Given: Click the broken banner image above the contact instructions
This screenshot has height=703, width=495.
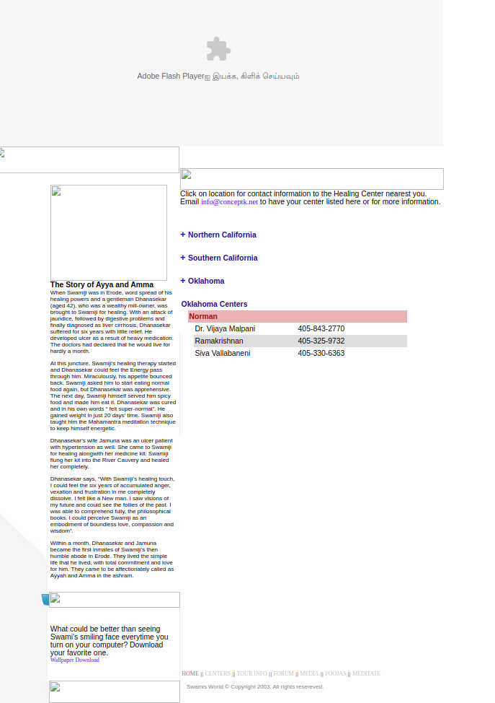Looking at the screenshot, I should click(x=311, y=179).
